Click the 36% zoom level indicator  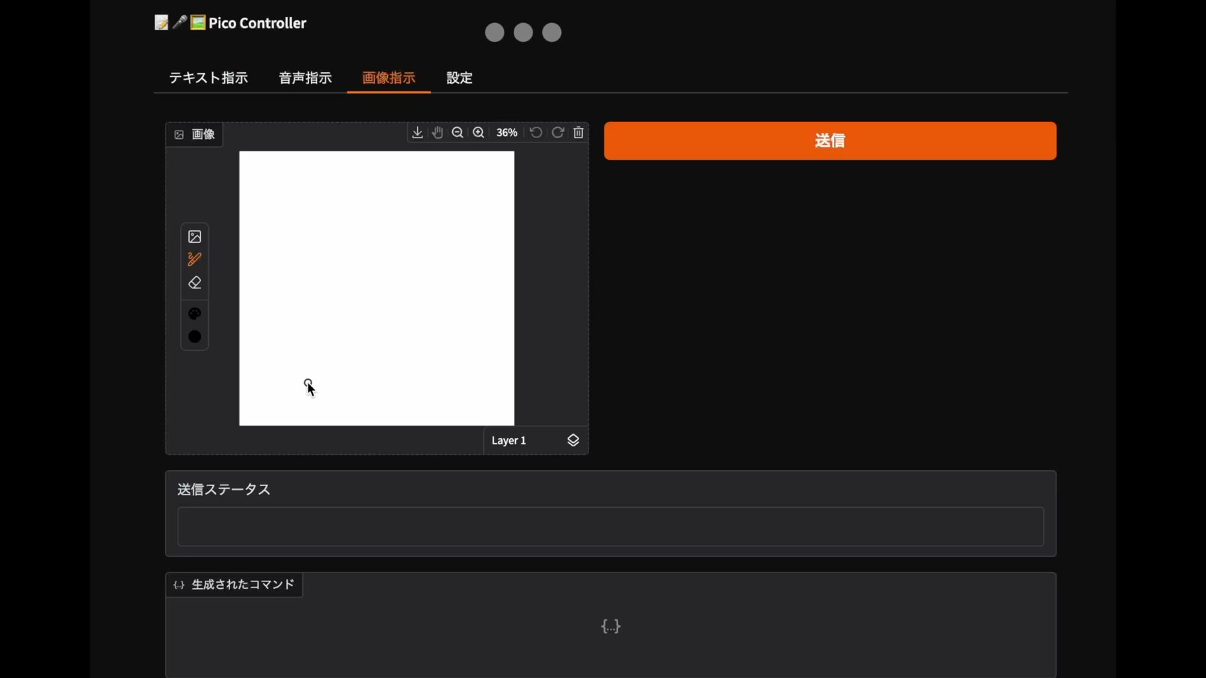(x=506, y=132)
